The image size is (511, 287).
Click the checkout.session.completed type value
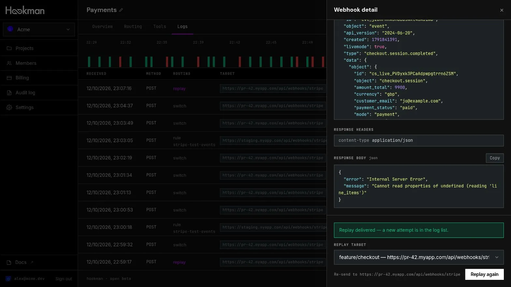tap(401, 53)
